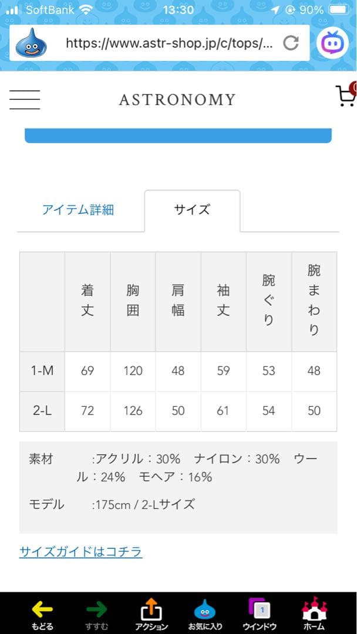
Task: Select the サイズ tab
Action: [192, 210]
